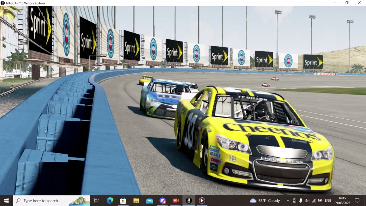The width and height of the screenshot is (366, 206).
Task: Open the Wi-Fi network tray icon
Action: (314, 201)
